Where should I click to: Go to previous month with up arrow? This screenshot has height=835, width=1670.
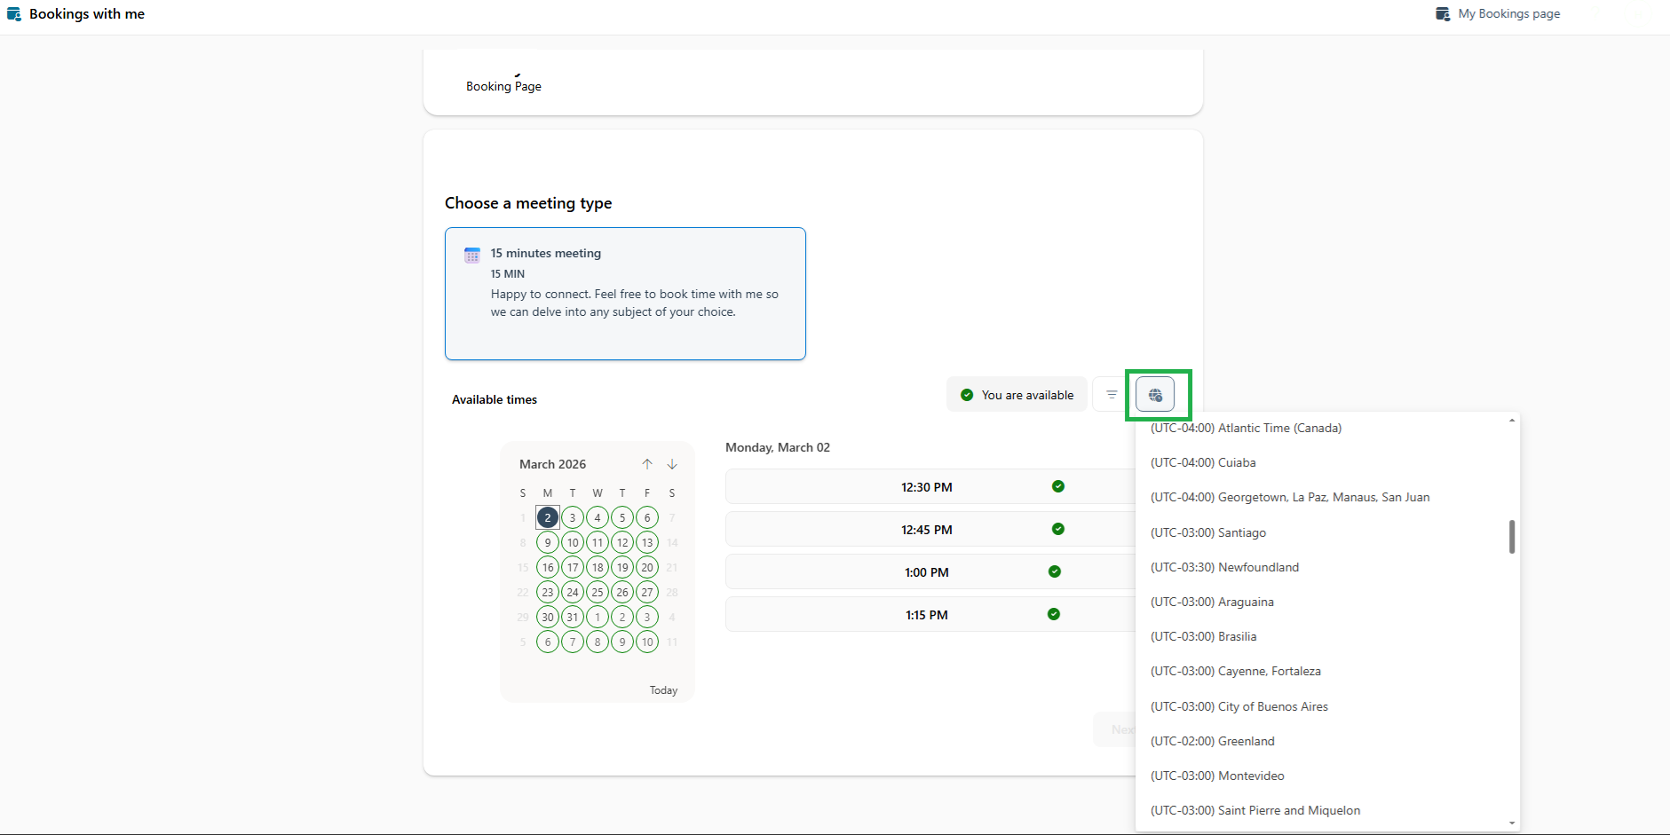(647, 464)
